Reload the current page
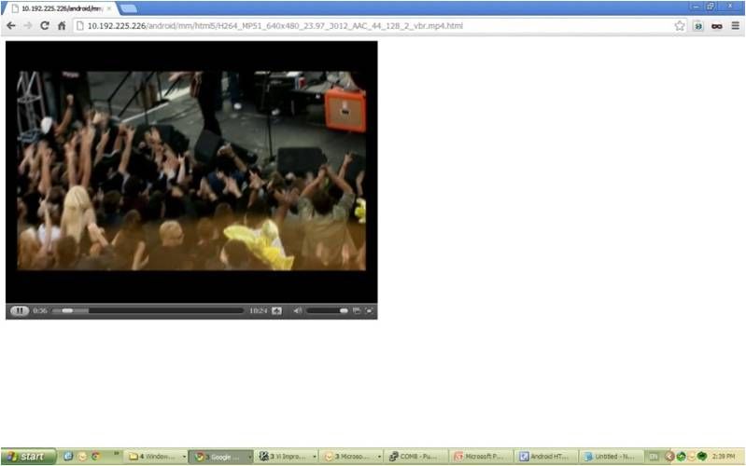This screenshot has height=466, width=746. pos(45,26)
